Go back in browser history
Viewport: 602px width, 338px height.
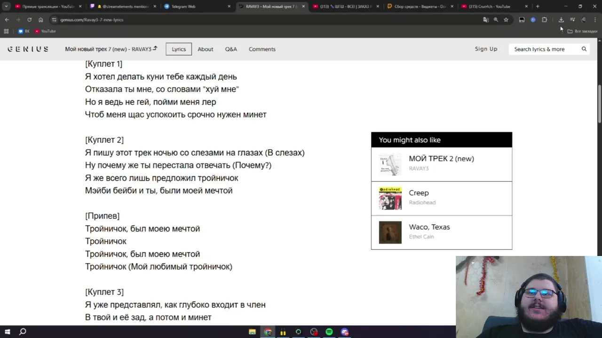pos(7,20)
